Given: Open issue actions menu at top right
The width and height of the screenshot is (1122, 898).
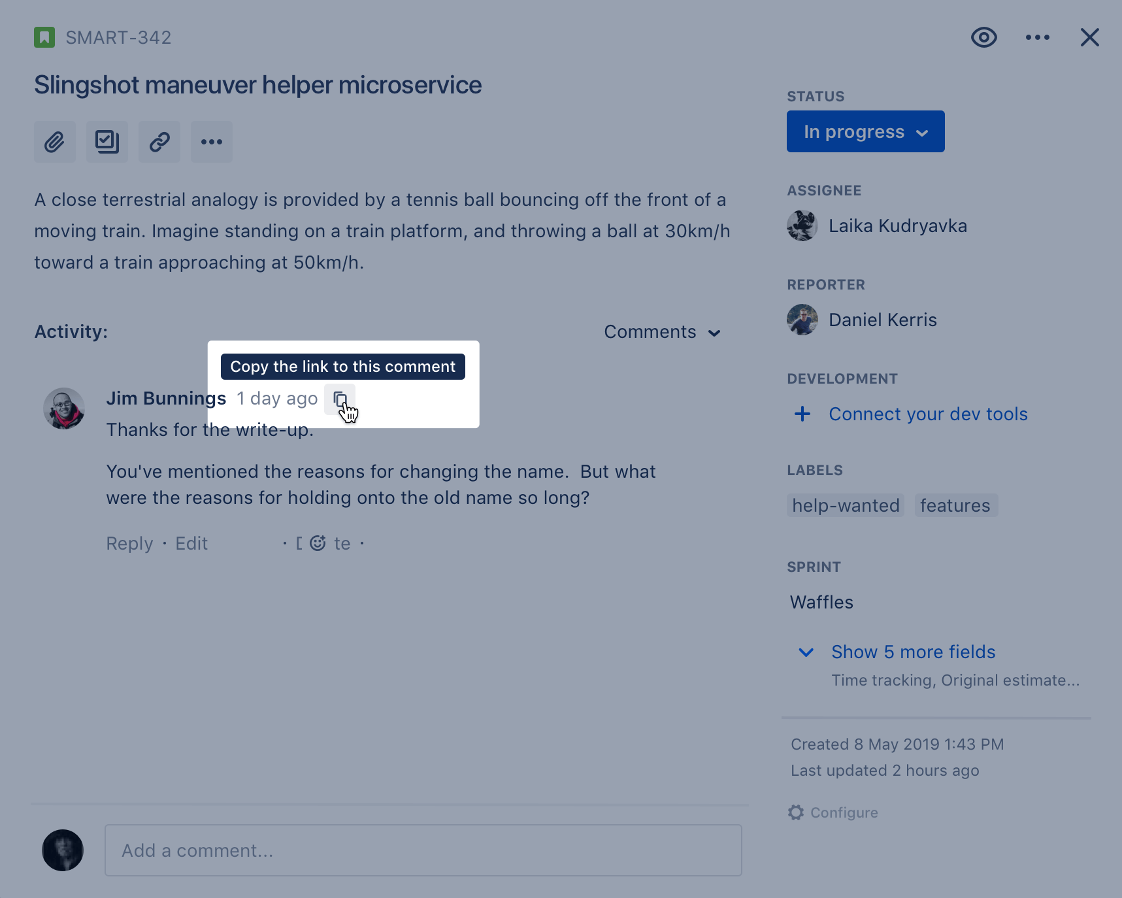Looking at the screenshot, I should (1037, 38).
